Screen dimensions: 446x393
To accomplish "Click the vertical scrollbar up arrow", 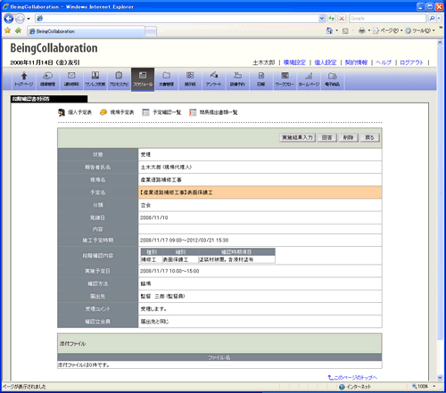I will (x=440, y=43).
